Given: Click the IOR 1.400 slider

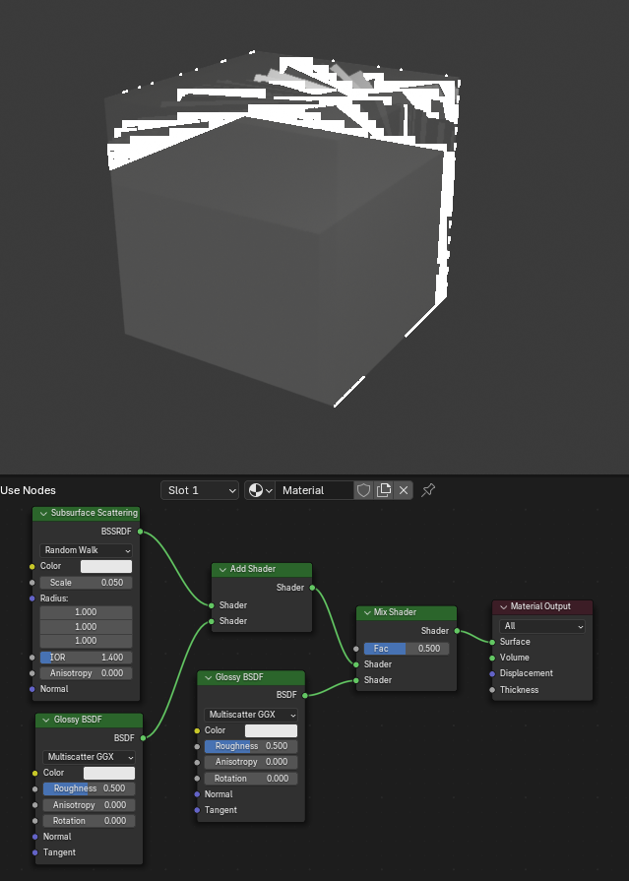Looking at the screenshot, I should click(x=86, y=658).
